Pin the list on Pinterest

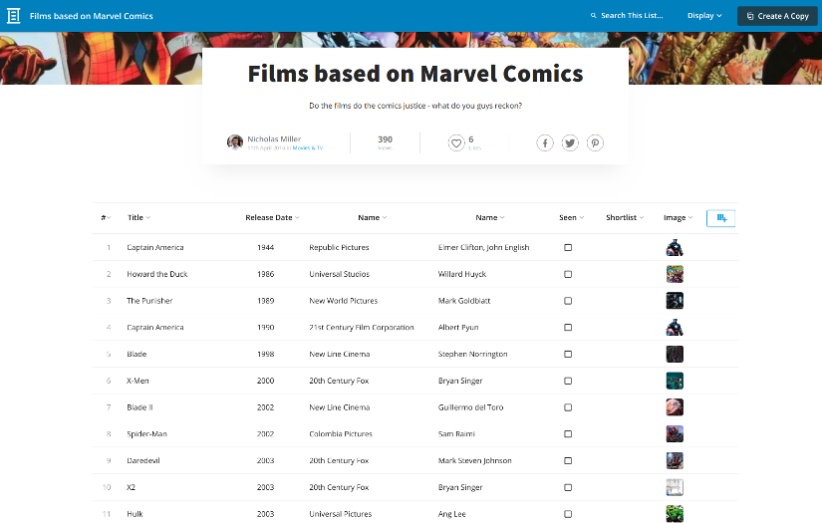click(x=595, y=142)
